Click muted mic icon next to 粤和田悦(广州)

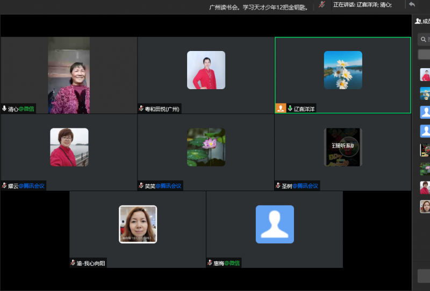click(141, 108)
